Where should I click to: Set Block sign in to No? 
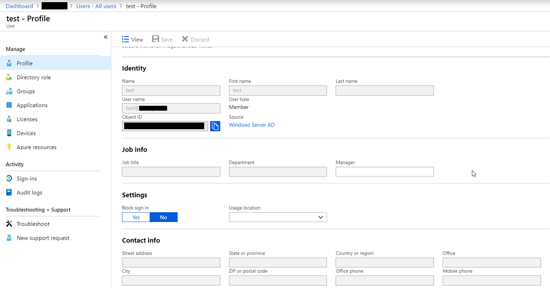pyautogui.click(x=164, y=217)
